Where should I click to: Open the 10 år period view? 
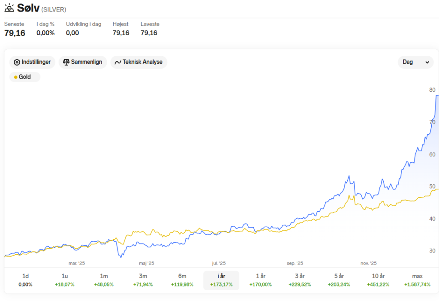(x=378, y=280)
